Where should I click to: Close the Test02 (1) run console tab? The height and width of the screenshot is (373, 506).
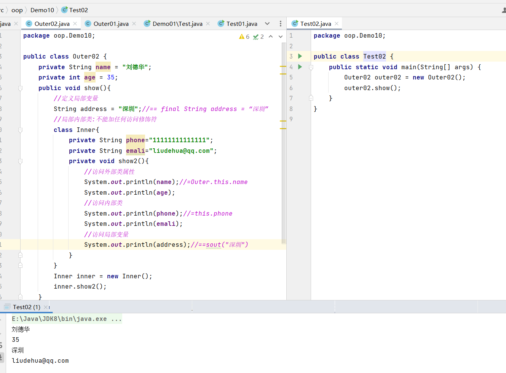click(x=46, y=307)
